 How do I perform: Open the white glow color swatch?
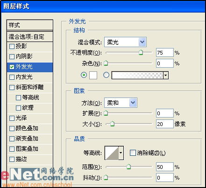click(x=93, y=76)
